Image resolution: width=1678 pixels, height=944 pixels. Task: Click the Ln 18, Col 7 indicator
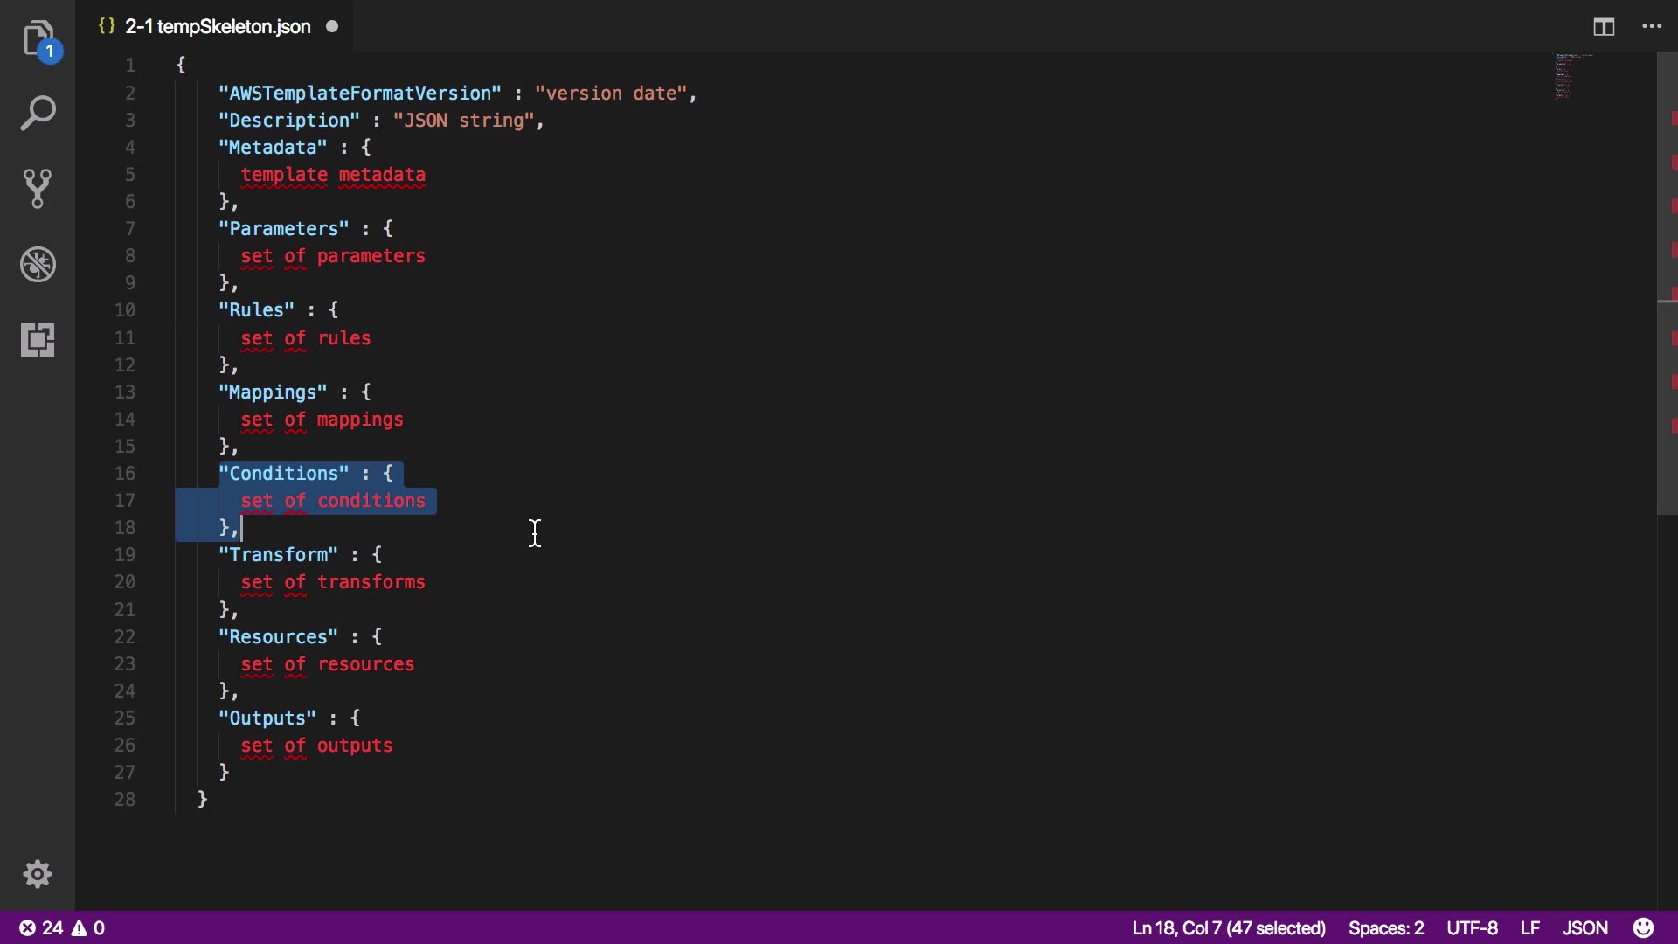point(1228,927)
